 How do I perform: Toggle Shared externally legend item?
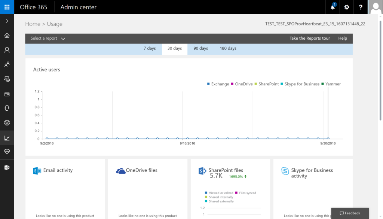click(219, 201)
